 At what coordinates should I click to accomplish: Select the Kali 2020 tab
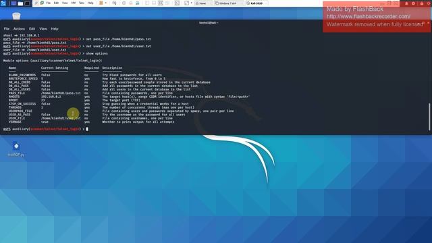pos(256,3)
